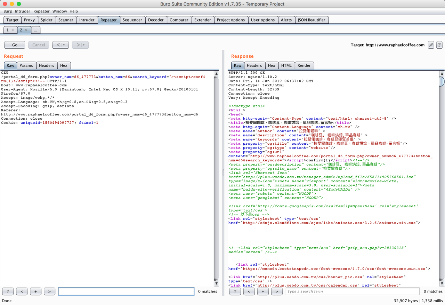Close Repeater tab 2 with its ×
The height and width of the screenshot is (305, 445).
pos(26,30)
